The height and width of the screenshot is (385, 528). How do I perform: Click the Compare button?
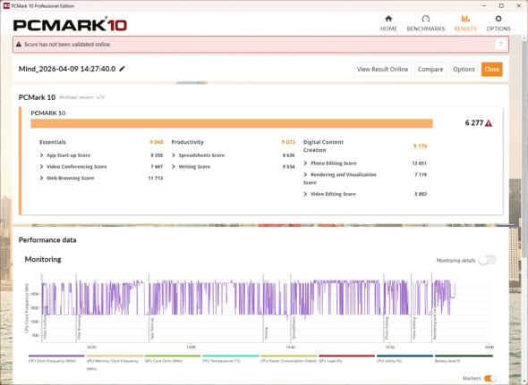tap(430, 70)
